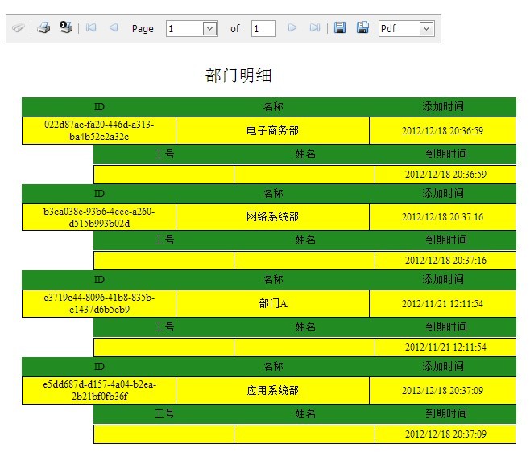The image size is (530, 452).
Task: Click 工号 header under 电子商务部
Action: [x=164, y=154]
